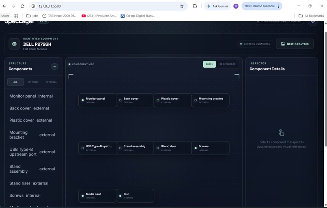Click the Flat Panel Monitor subtitle text
The image size is (327, 208).
pos(35,49)
